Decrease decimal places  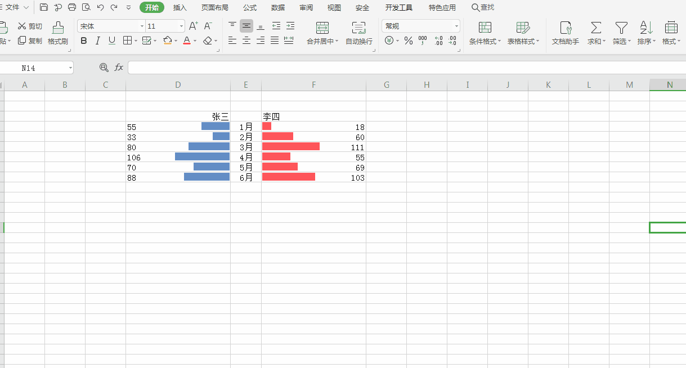[x=452, y=41]
